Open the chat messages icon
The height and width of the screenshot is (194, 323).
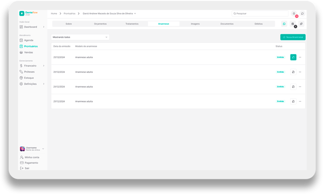click(x=302, y=13)
